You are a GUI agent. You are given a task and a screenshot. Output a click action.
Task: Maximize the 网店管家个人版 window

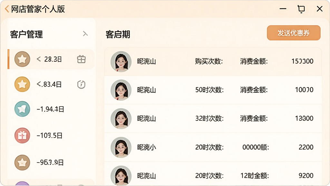click(x=301, y=9)
